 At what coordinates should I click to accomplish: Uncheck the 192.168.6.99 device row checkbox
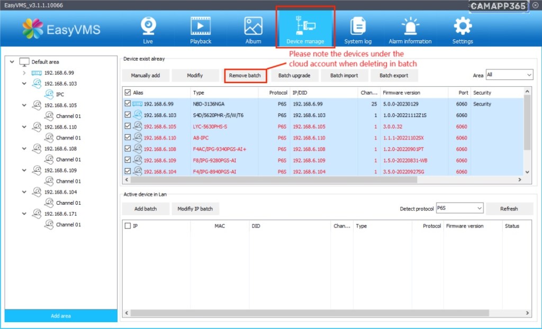point(127,104)
